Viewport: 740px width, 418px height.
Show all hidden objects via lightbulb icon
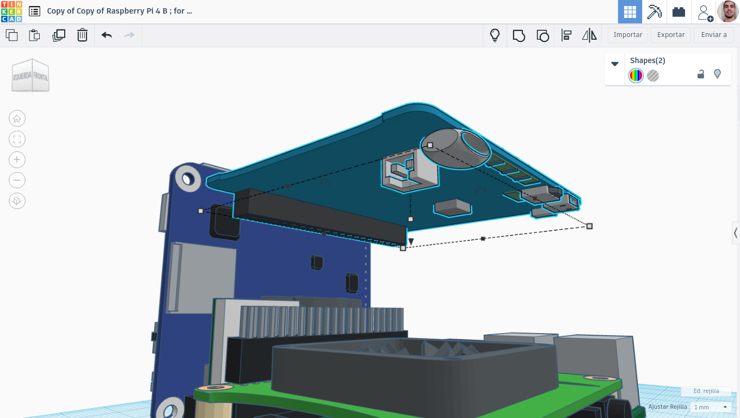click(495, 35)
